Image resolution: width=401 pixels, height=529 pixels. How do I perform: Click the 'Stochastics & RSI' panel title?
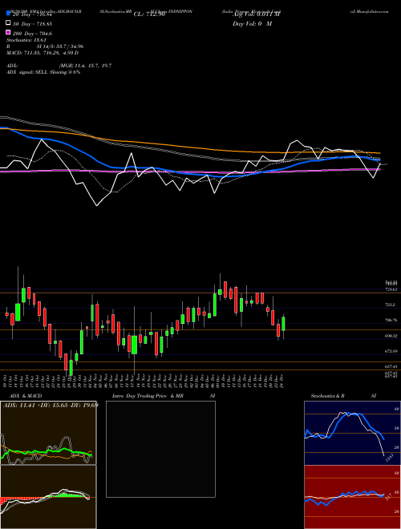click(343, 396)
